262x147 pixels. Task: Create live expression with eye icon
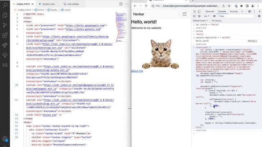[215, 16]
